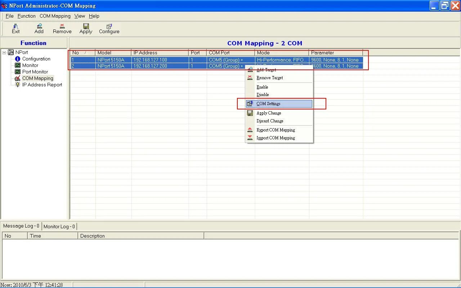Image resolution: width=461 pixels, height=288 pixels.
Task: Select COM Mapping in the function tree
Action: pyautogui.click(x=38, y=78)
